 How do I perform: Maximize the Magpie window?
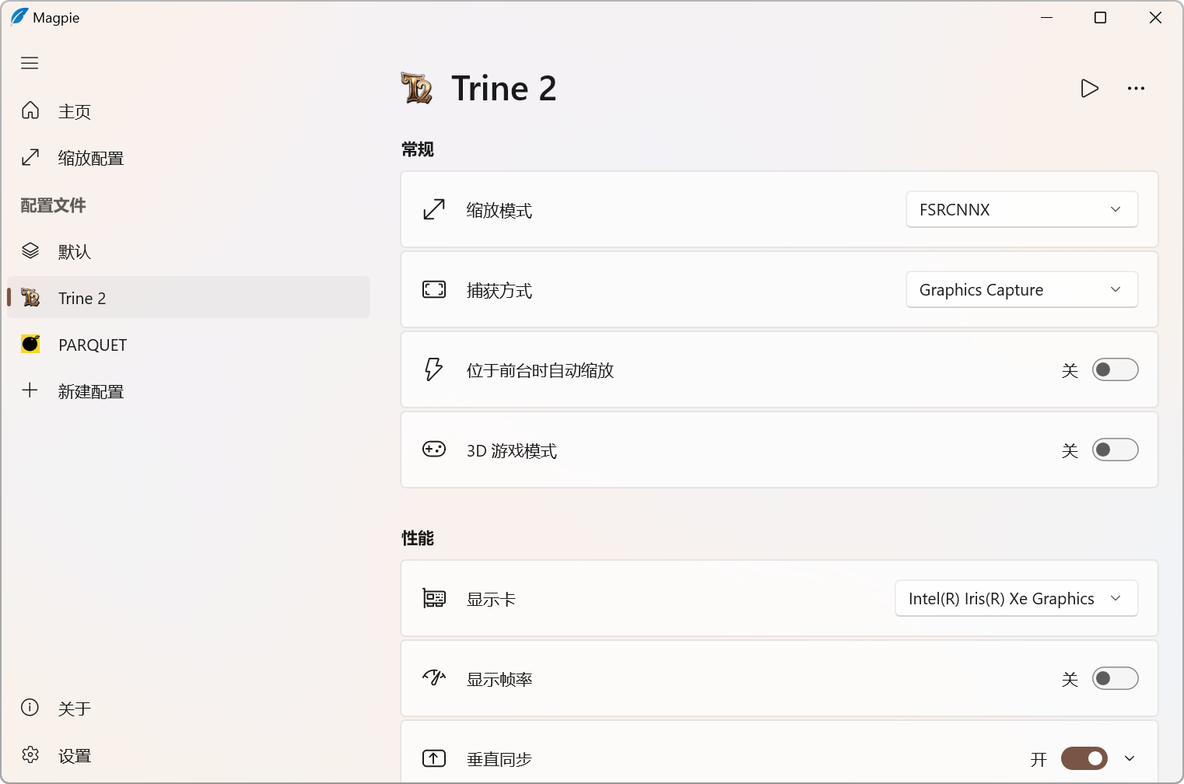click(x=1100, y=17)
